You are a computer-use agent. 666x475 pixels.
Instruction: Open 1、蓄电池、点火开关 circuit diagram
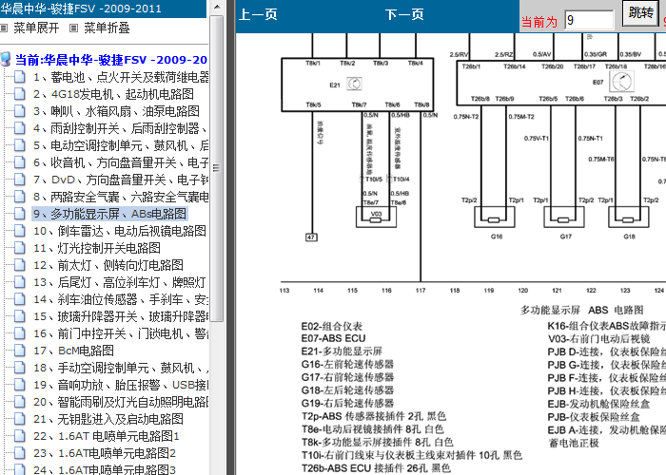tap(121, 77)
